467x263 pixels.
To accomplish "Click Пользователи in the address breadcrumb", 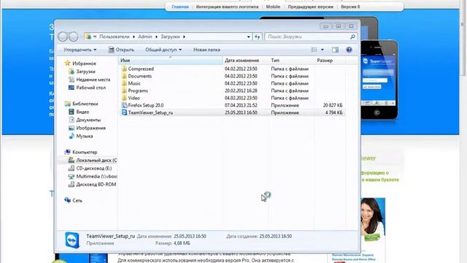I will coord(115,37).
